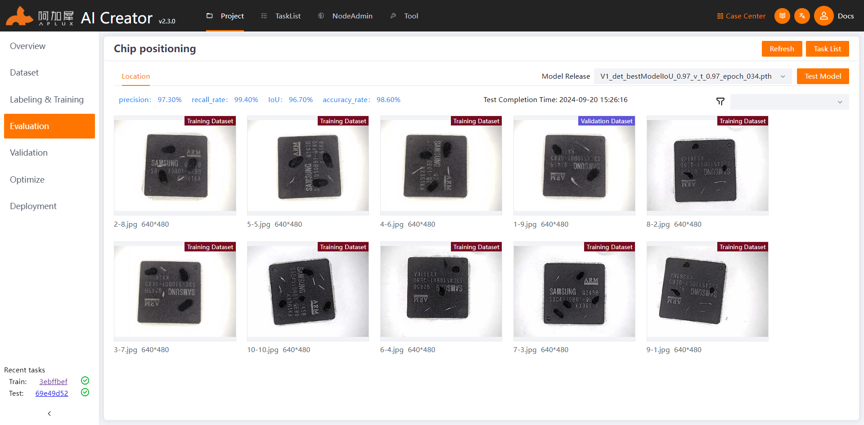Screen dimensions: 864x425
Task: Click the Validation Dataset badge on 1-9.jpg
Action: [607, 121]
